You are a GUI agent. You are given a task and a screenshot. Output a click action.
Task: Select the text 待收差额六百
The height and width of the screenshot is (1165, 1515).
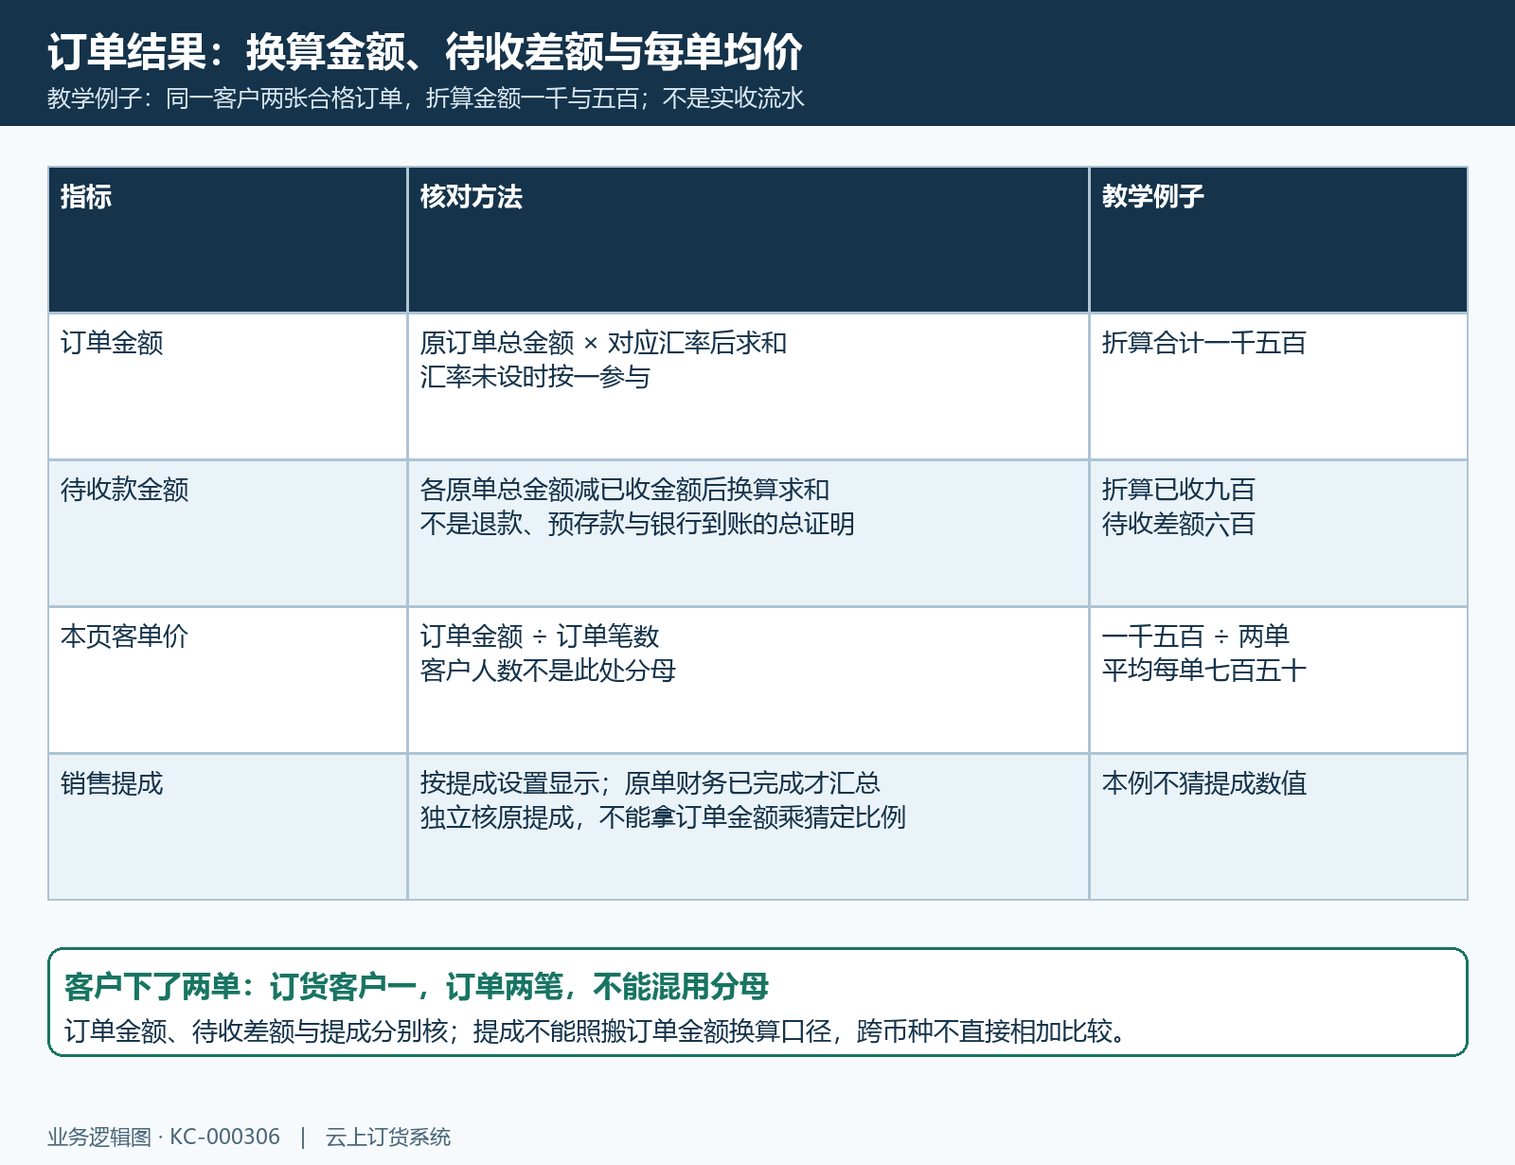pos(1179,524)
